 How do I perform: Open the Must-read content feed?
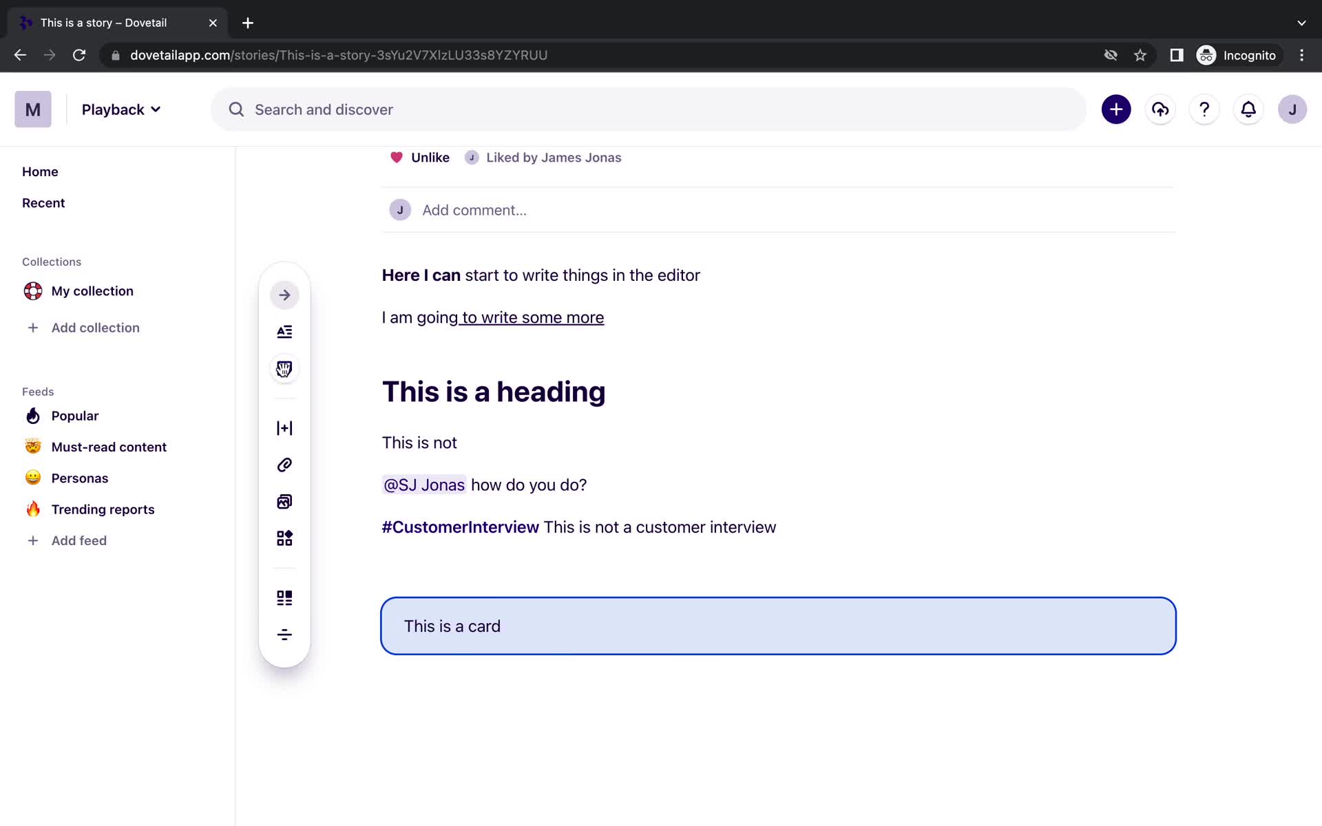point(109,446)
